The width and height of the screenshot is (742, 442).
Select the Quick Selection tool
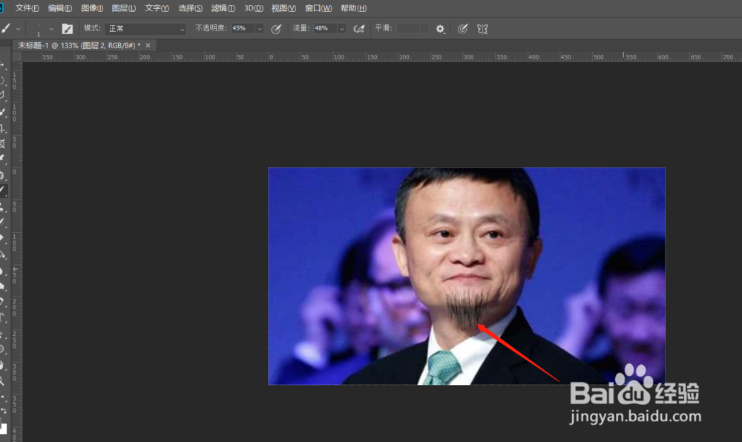click(x=2, y=112)
